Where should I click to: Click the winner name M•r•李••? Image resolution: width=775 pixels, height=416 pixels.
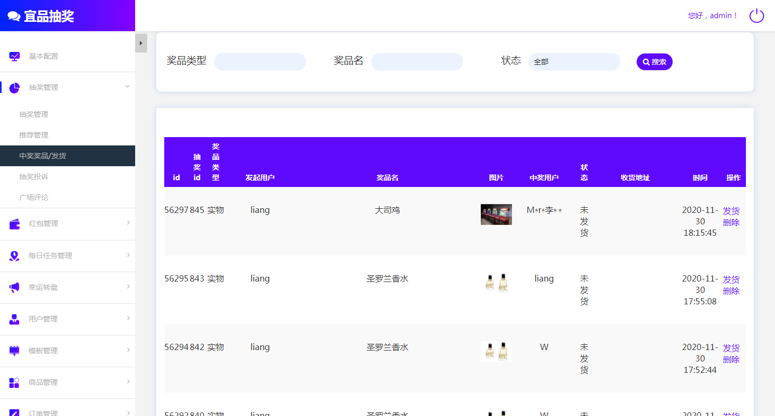tap(544, 210)
